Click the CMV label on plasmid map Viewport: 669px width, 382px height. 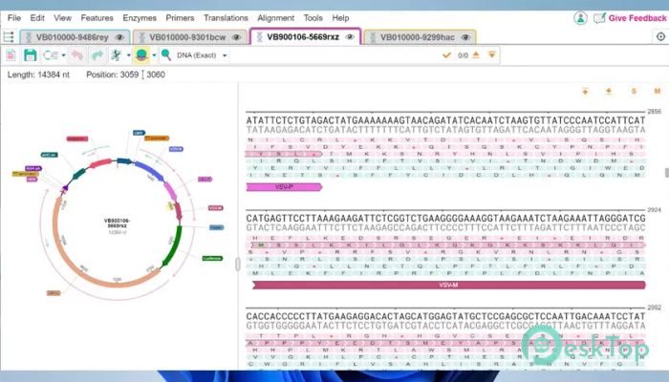[139, 133]
